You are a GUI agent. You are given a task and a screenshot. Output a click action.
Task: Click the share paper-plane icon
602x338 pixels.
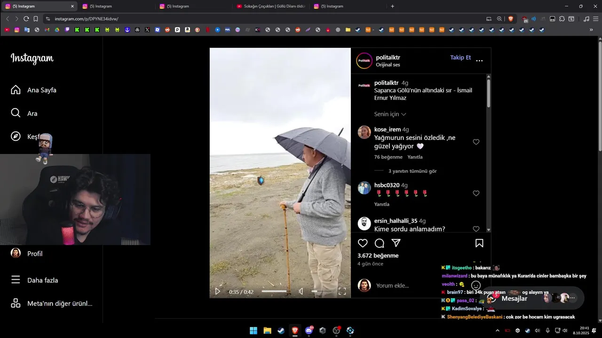[x=396, y=243]
